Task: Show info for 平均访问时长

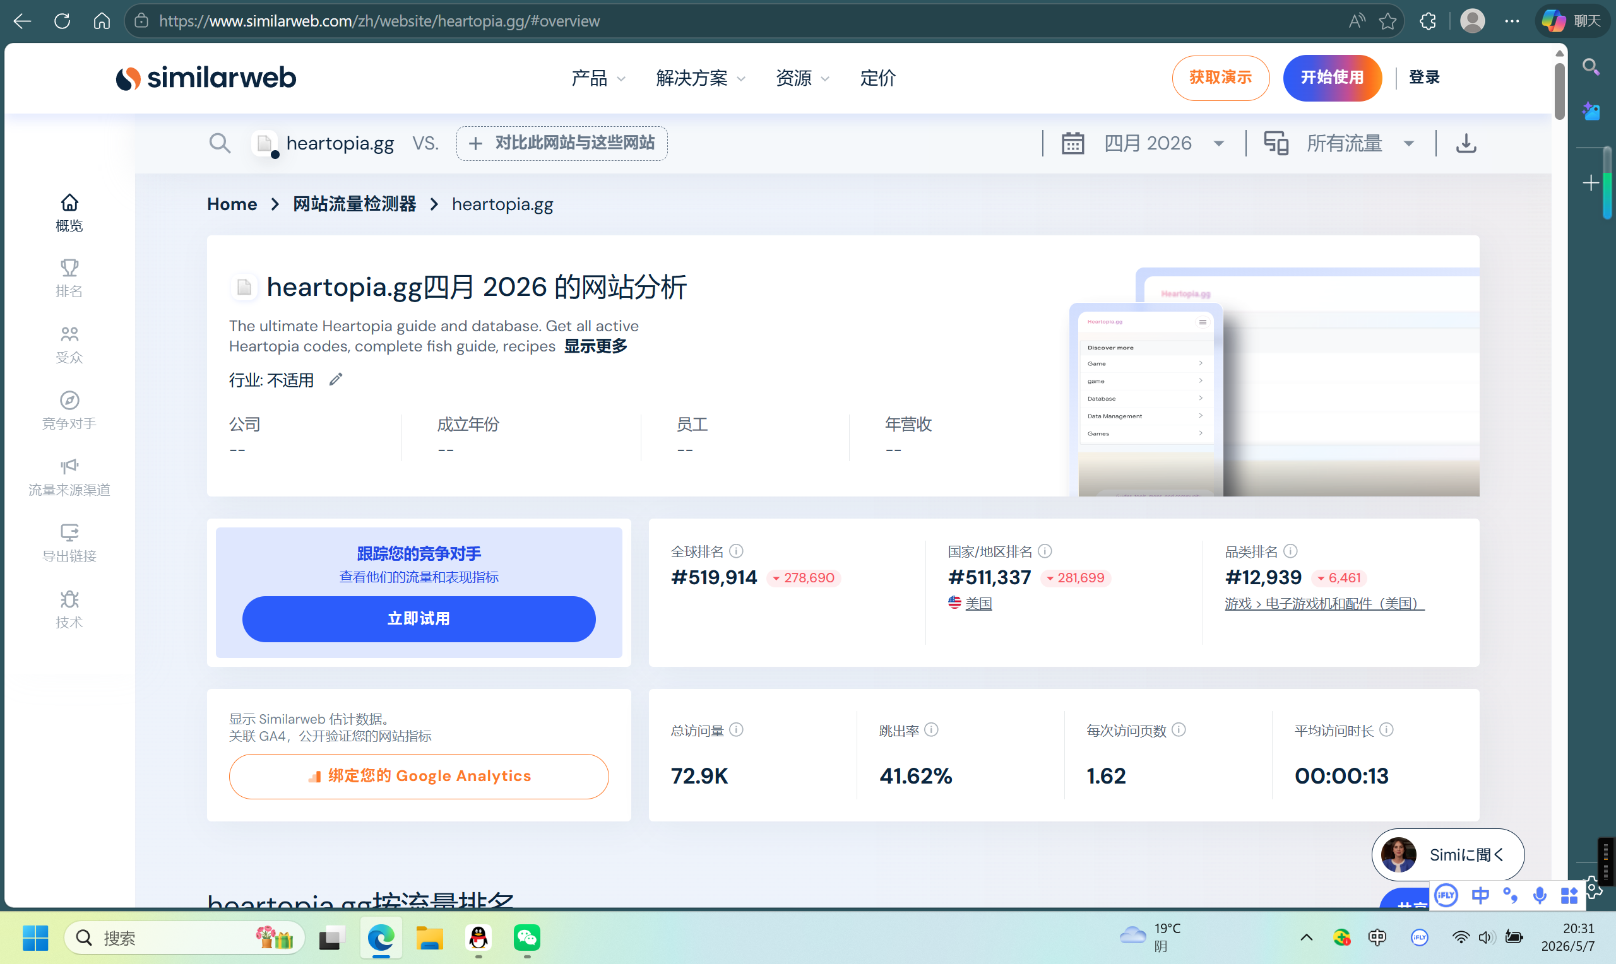Action: tap(1386, 729)
